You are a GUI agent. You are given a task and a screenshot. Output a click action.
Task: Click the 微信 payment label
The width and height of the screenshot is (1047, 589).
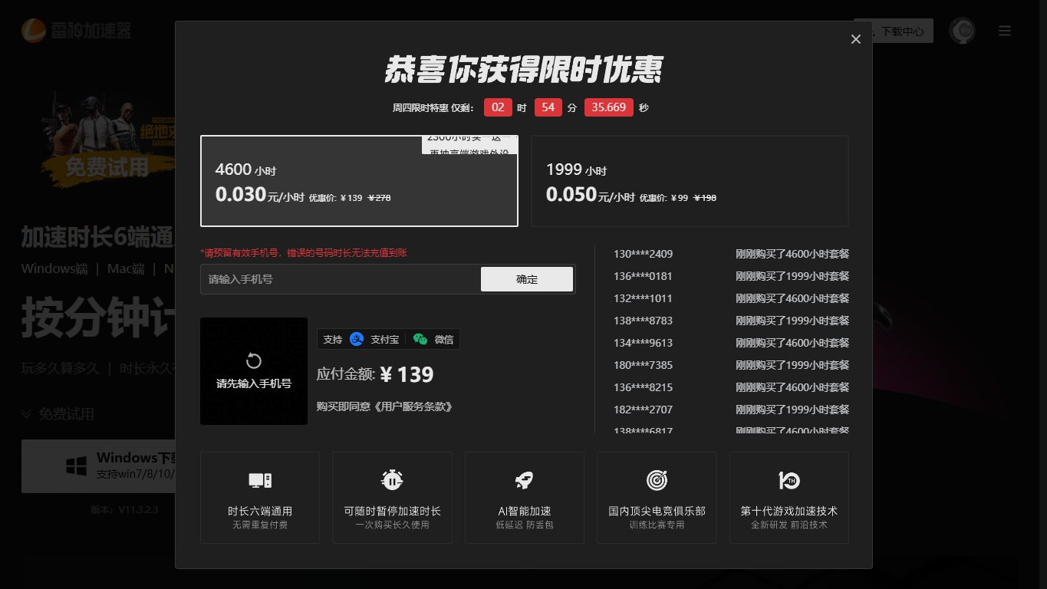tap(444, 340)
